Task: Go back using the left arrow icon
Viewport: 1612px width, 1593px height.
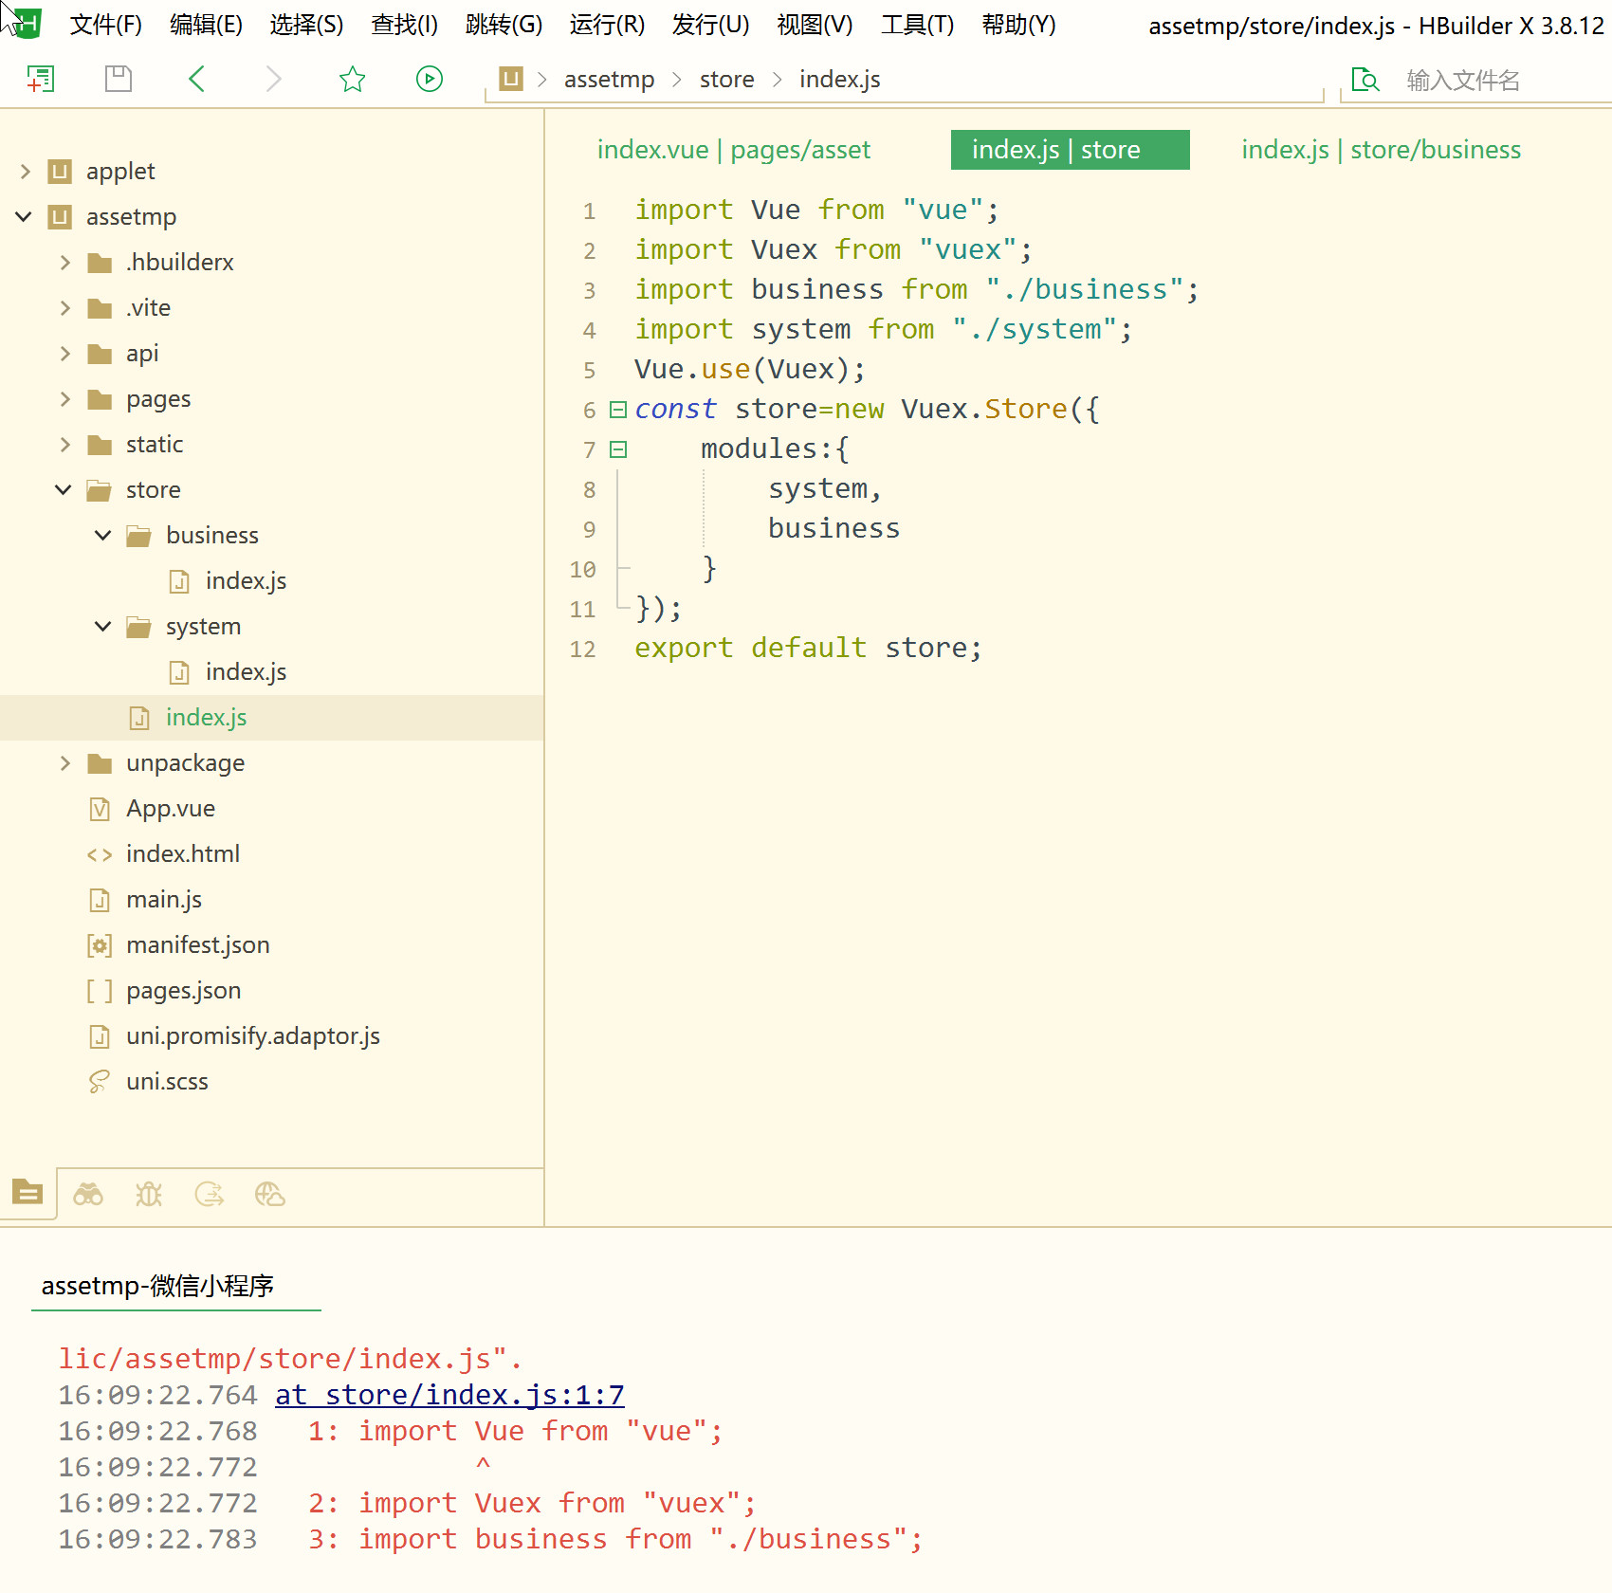Action: 196,79
